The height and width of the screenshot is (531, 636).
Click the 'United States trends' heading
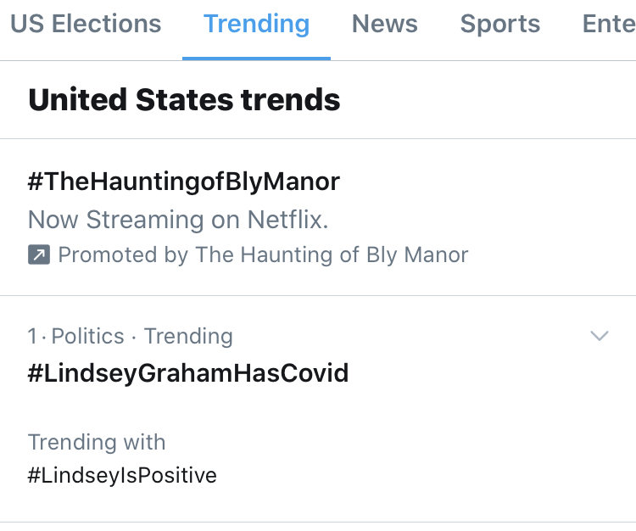tap(184, 100)
